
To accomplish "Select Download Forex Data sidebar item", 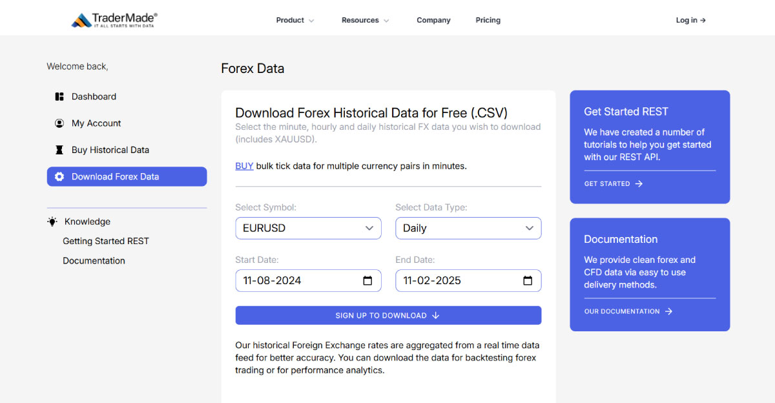I will click(x=127, y=177).
